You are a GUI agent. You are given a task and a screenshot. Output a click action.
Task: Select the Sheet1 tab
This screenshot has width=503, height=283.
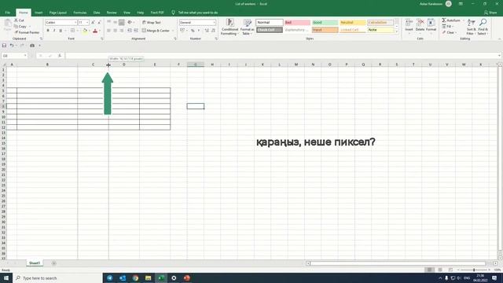point(35,263)
